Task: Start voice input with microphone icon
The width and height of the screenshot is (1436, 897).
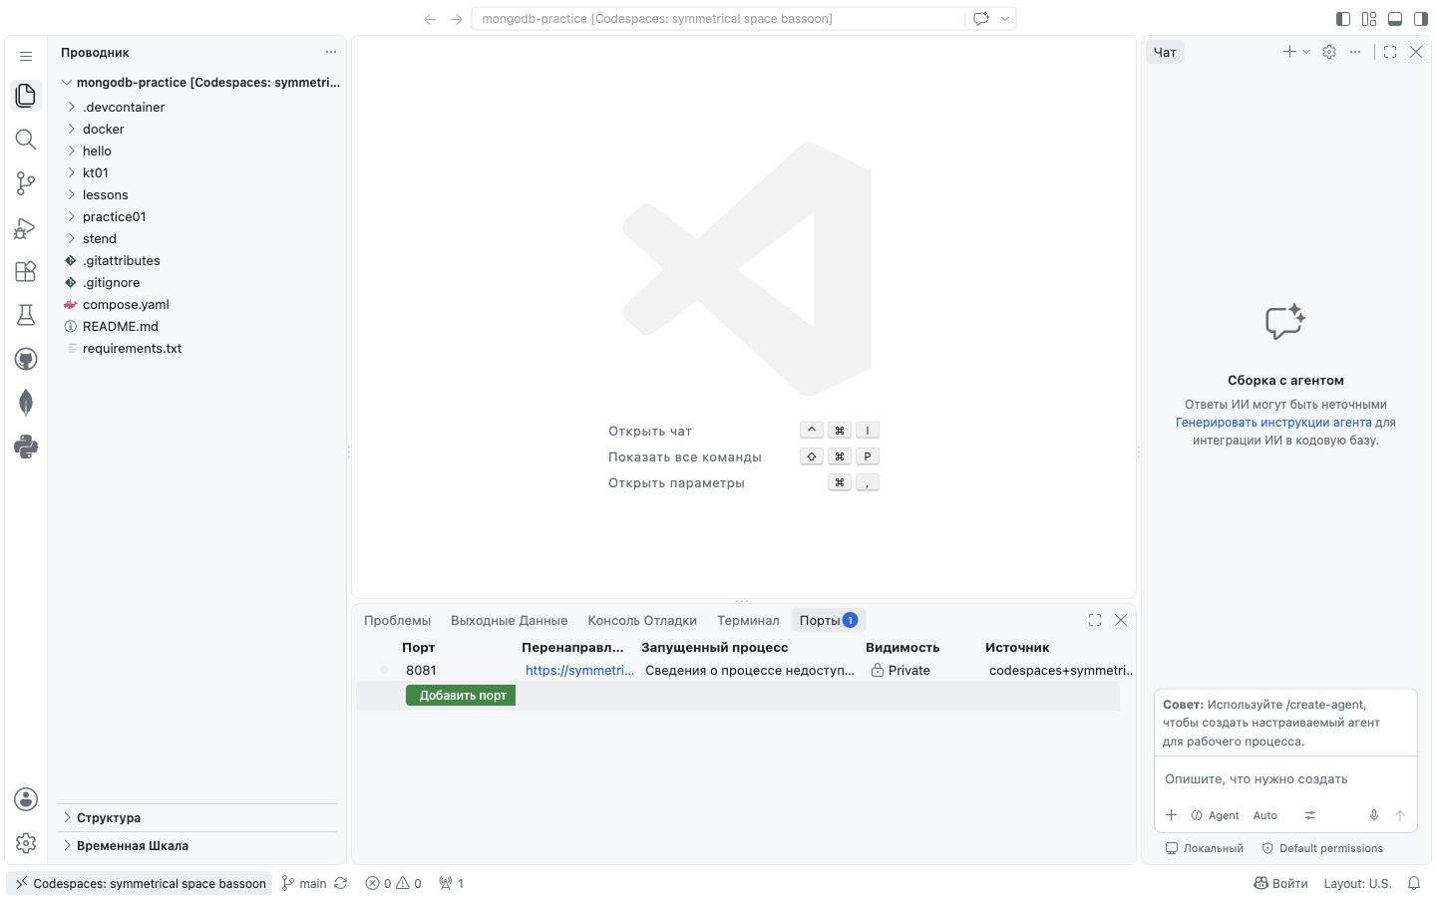Action: (1374, 815)
